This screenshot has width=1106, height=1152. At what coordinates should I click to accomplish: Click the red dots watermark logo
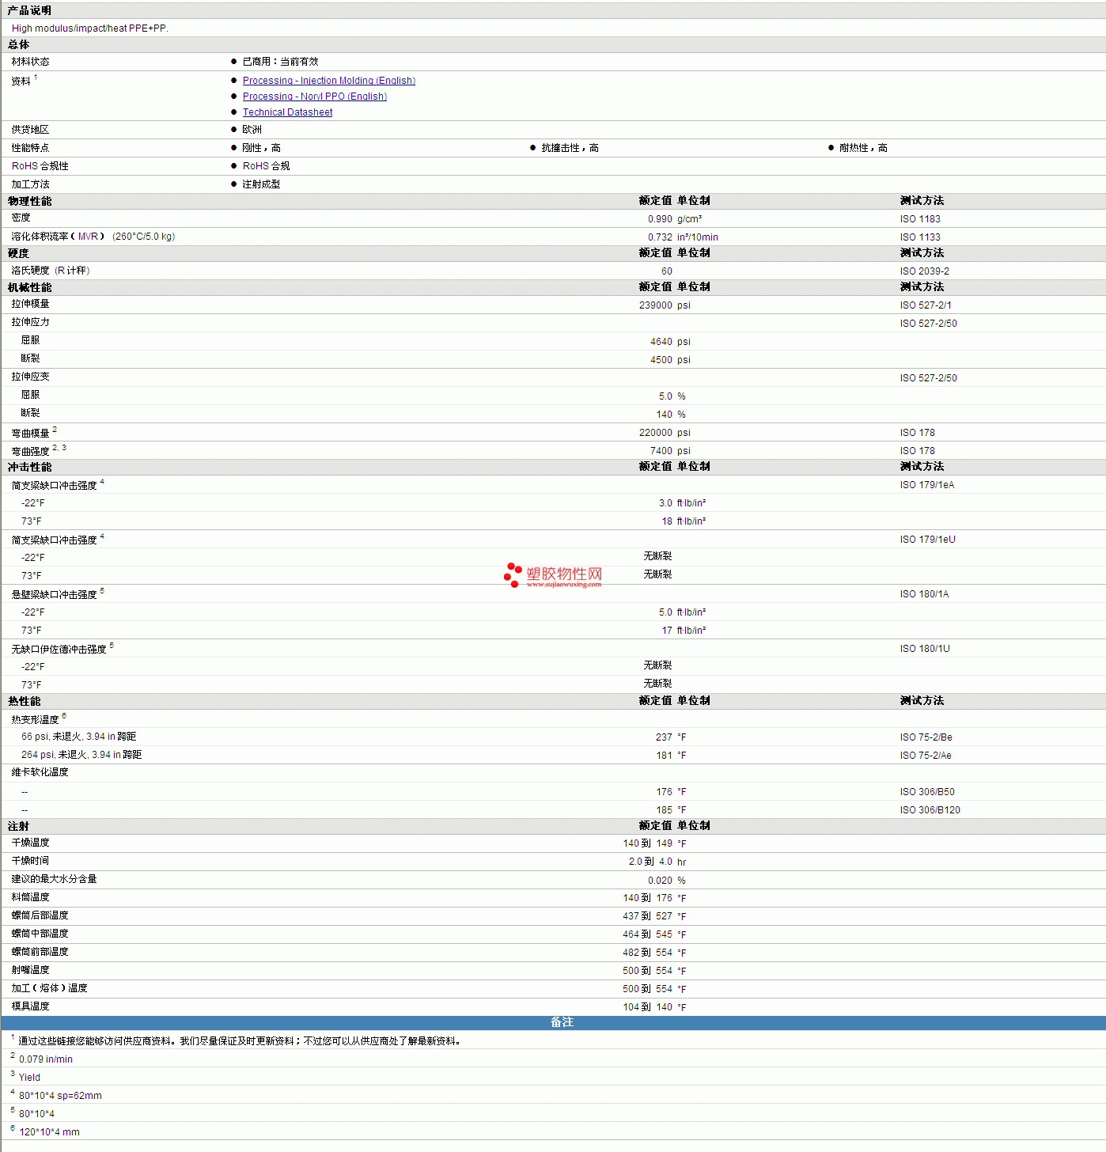pyautogui.click(x=513, y=575)
